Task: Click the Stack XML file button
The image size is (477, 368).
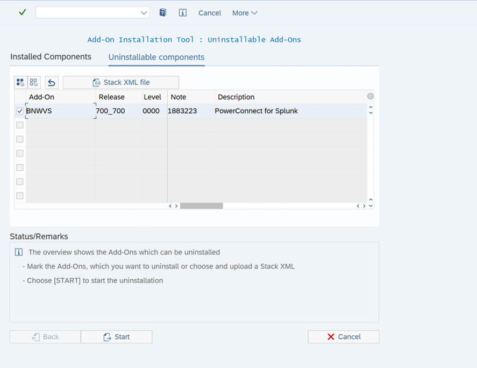Action: click(x=121, y=82)
